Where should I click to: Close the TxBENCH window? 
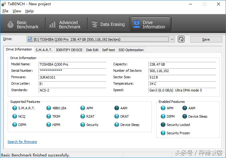coord(219,4)
